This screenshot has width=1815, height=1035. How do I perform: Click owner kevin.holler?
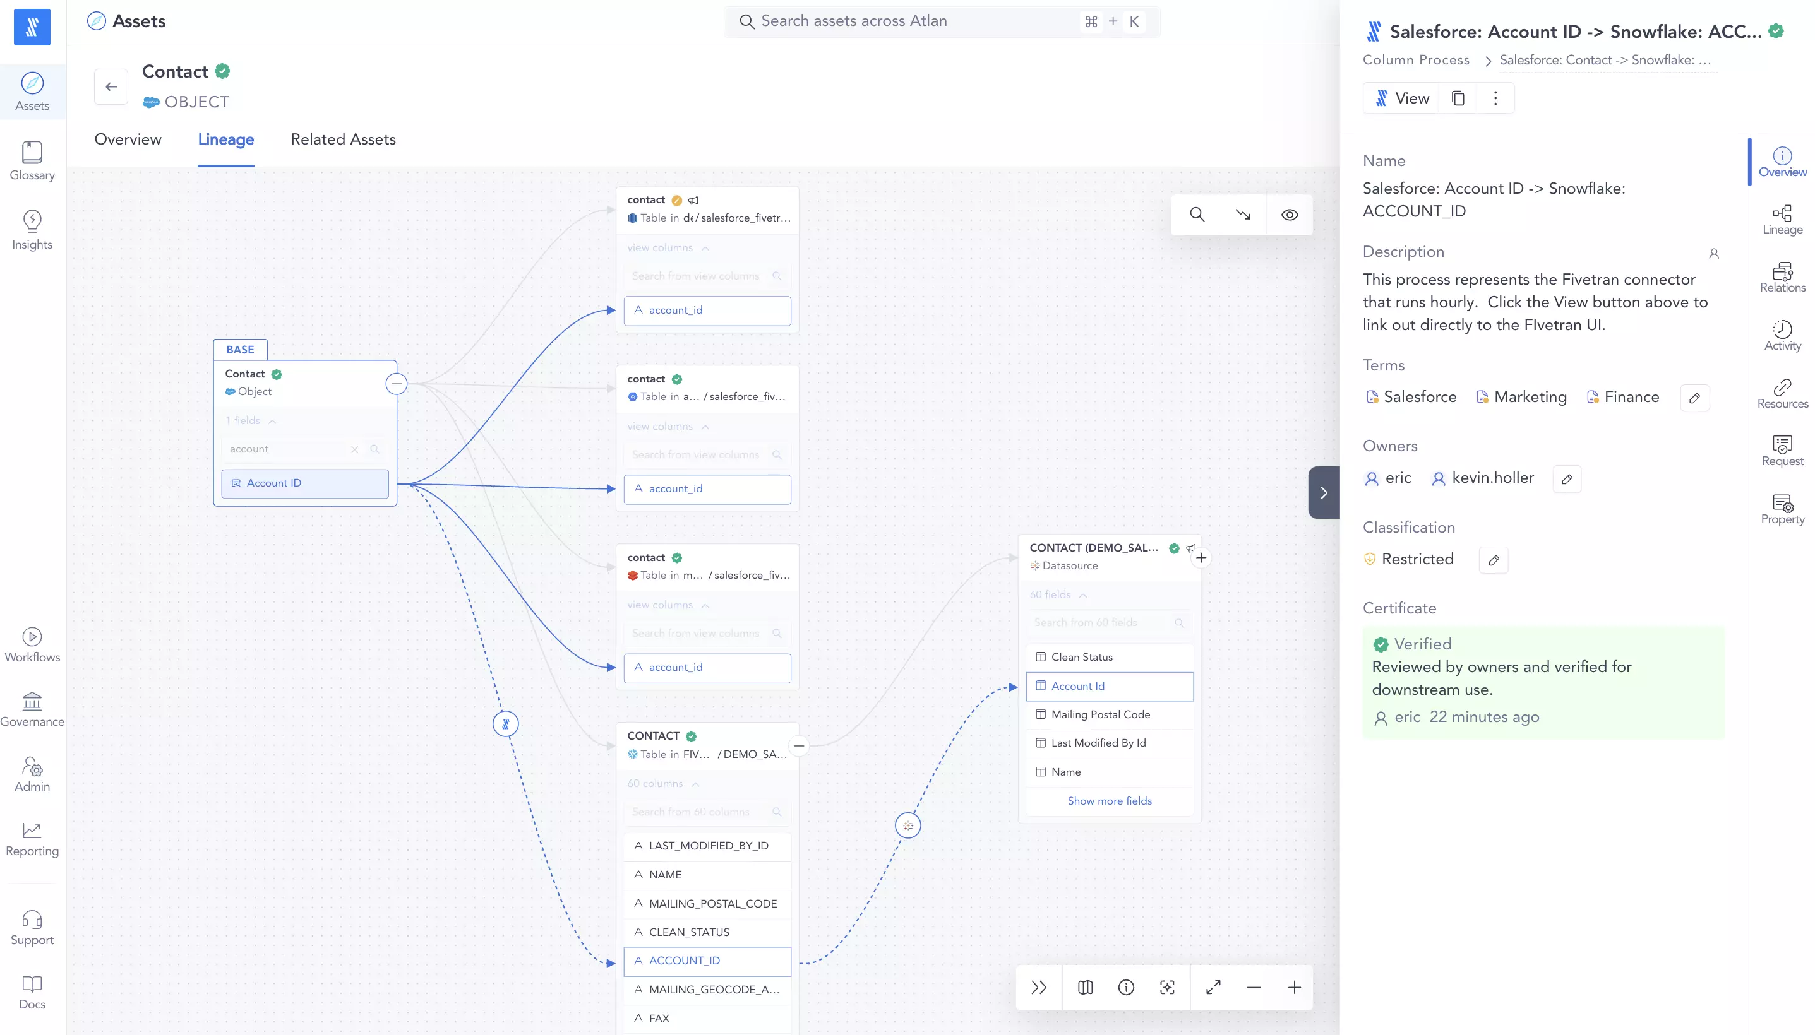1483,478
